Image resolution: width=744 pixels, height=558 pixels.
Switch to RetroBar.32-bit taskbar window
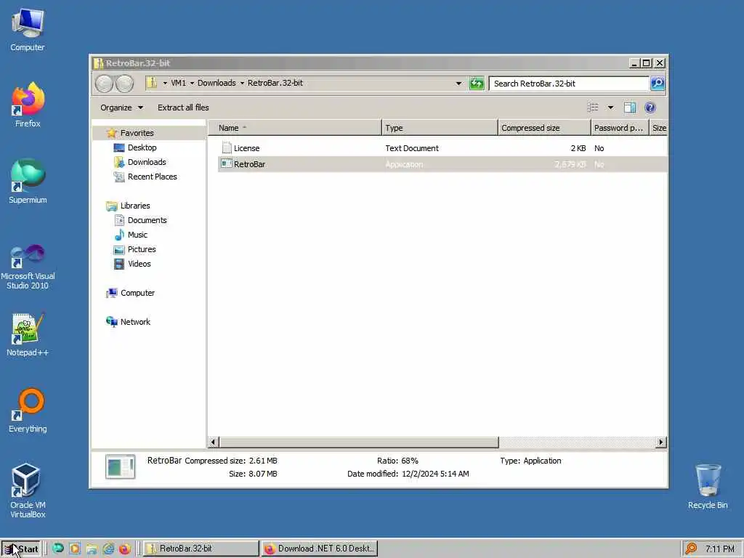point(201,549)
